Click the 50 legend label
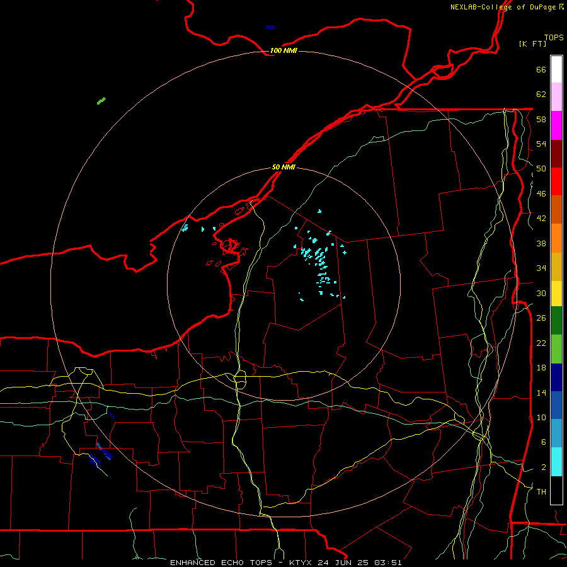Screen dimensions: 567x567 [541, 169]
